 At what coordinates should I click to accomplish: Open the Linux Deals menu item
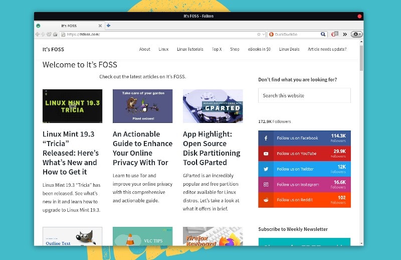pyautogui.click(x=289, y=49)
